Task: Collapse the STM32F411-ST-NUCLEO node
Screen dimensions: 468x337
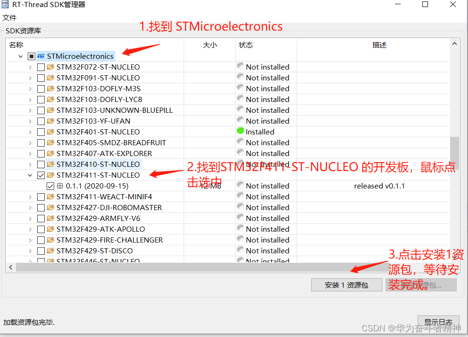Action: point(30,175)
